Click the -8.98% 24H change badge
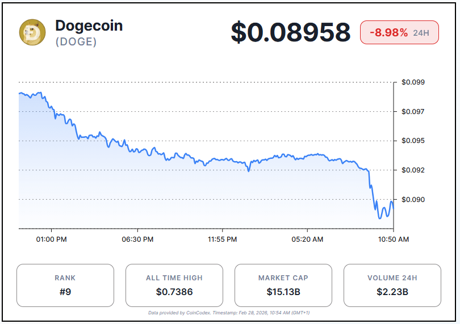Viewport: 460px width, 324px height. pyautogui.click(x=399, y=32)
